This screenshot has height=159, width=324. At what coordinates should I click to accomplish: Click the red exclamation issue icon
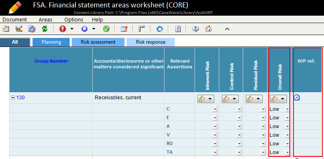click(x=62, y=29)
